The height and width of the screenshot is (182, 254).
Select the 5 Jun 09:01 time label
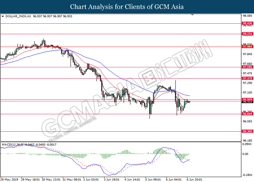tap(153, 179)
